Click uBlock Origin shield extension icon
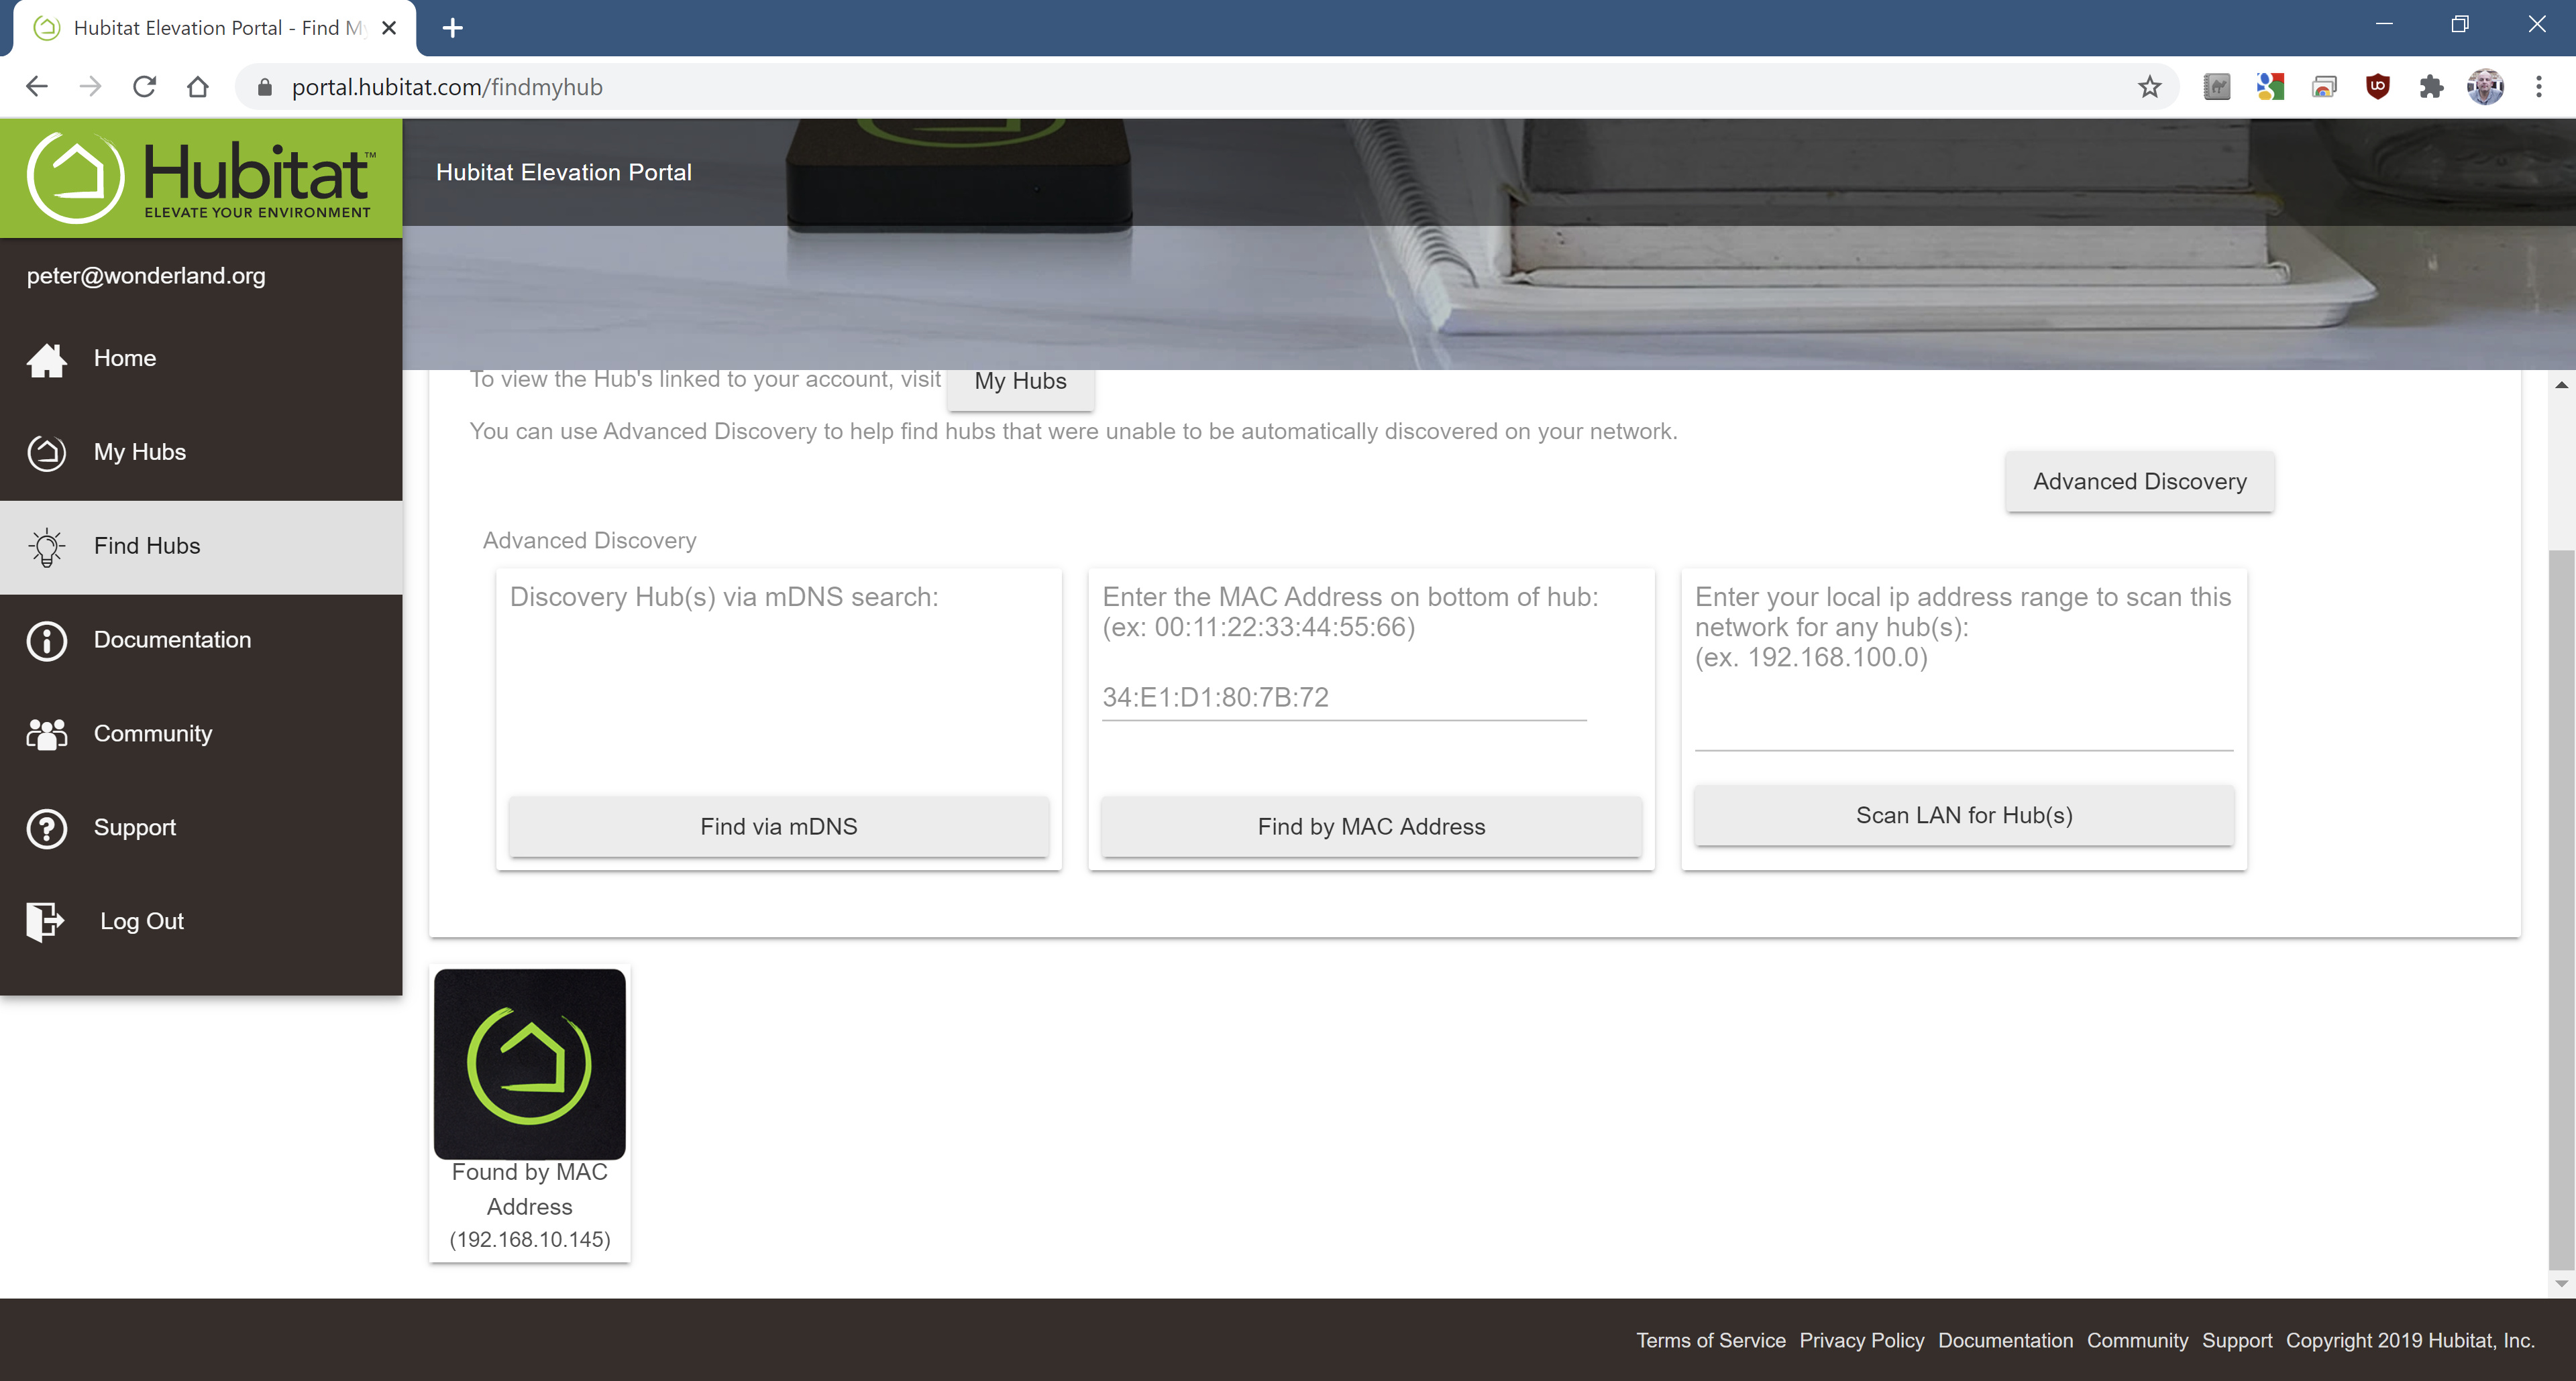 pyautogui.click(x=2377, y=87)
